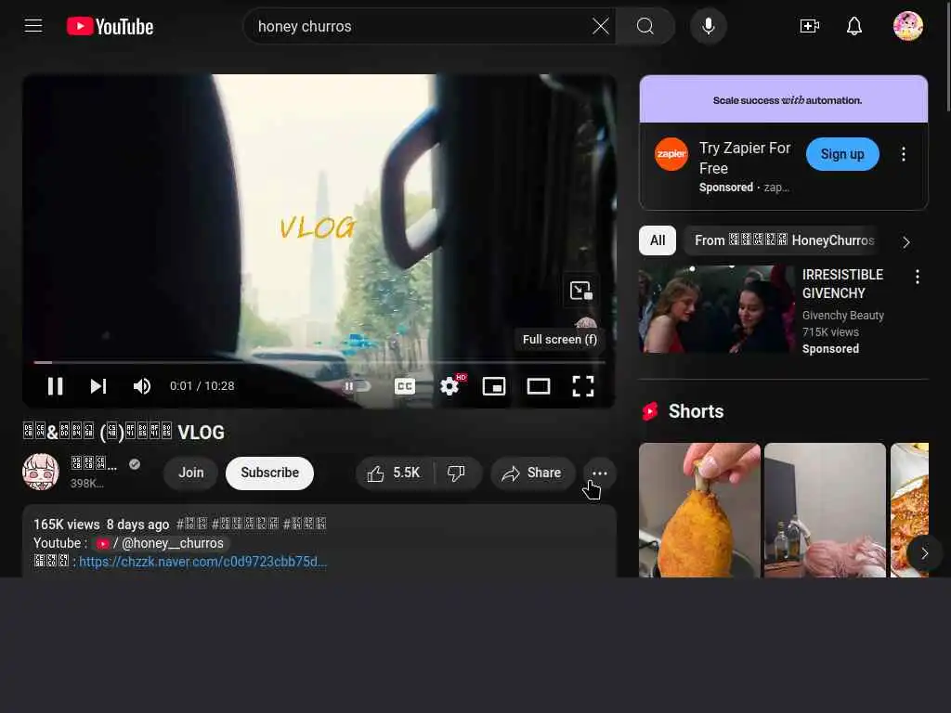The width and height of the screenshot is (951, 713).
Task: Open the notifications bell
Action: 854,26
